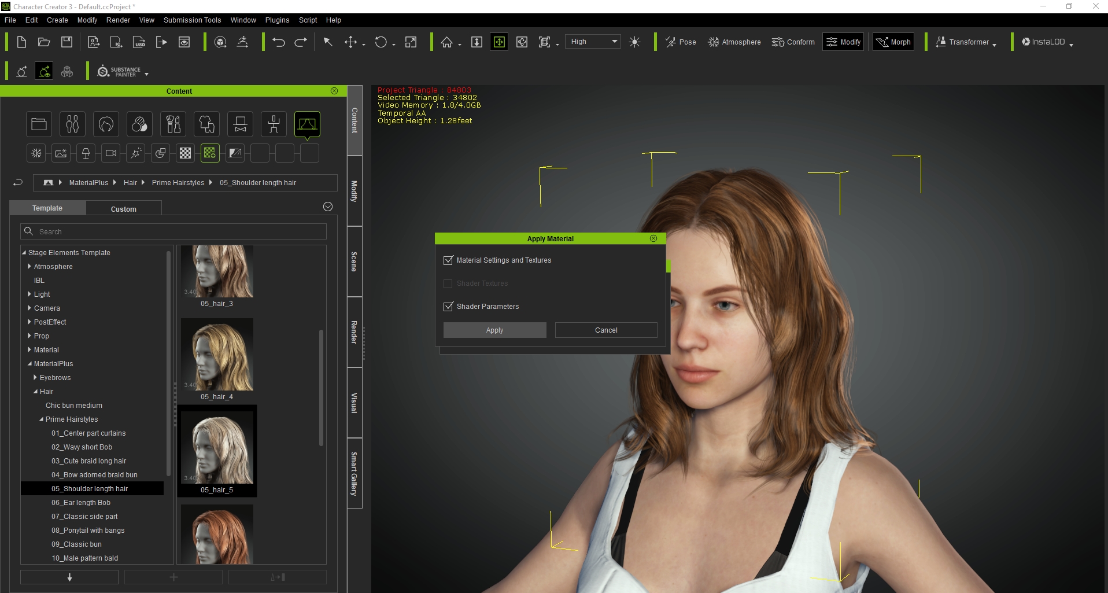
Task: Click the home view icon
Action: pos(446,42)
